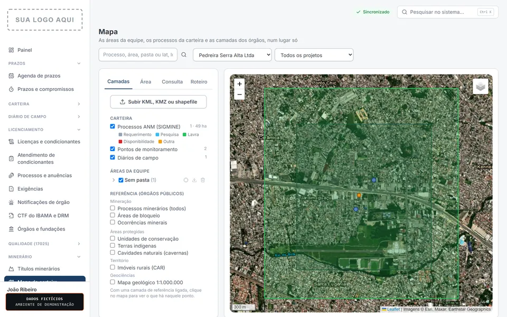Enable Cavidades naturais (cavernas) layer
Image resolution: width=507 pixels, height=317 pixels.
click(112, 253)
